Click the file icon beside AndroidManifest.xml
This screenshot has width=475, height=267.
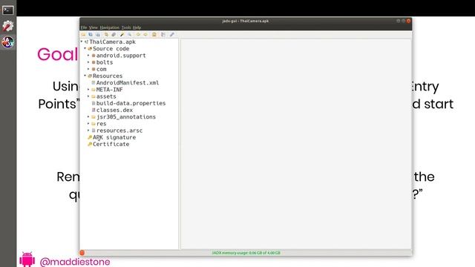(94, 82)
